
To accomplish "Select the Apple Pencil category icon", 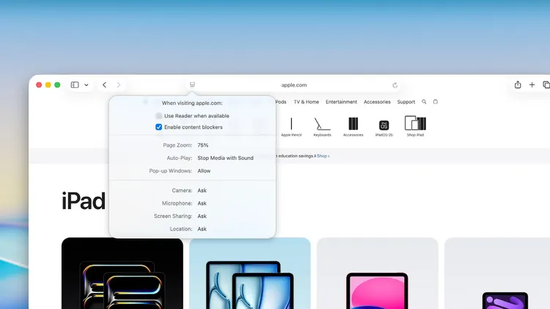I will point(291,126).
